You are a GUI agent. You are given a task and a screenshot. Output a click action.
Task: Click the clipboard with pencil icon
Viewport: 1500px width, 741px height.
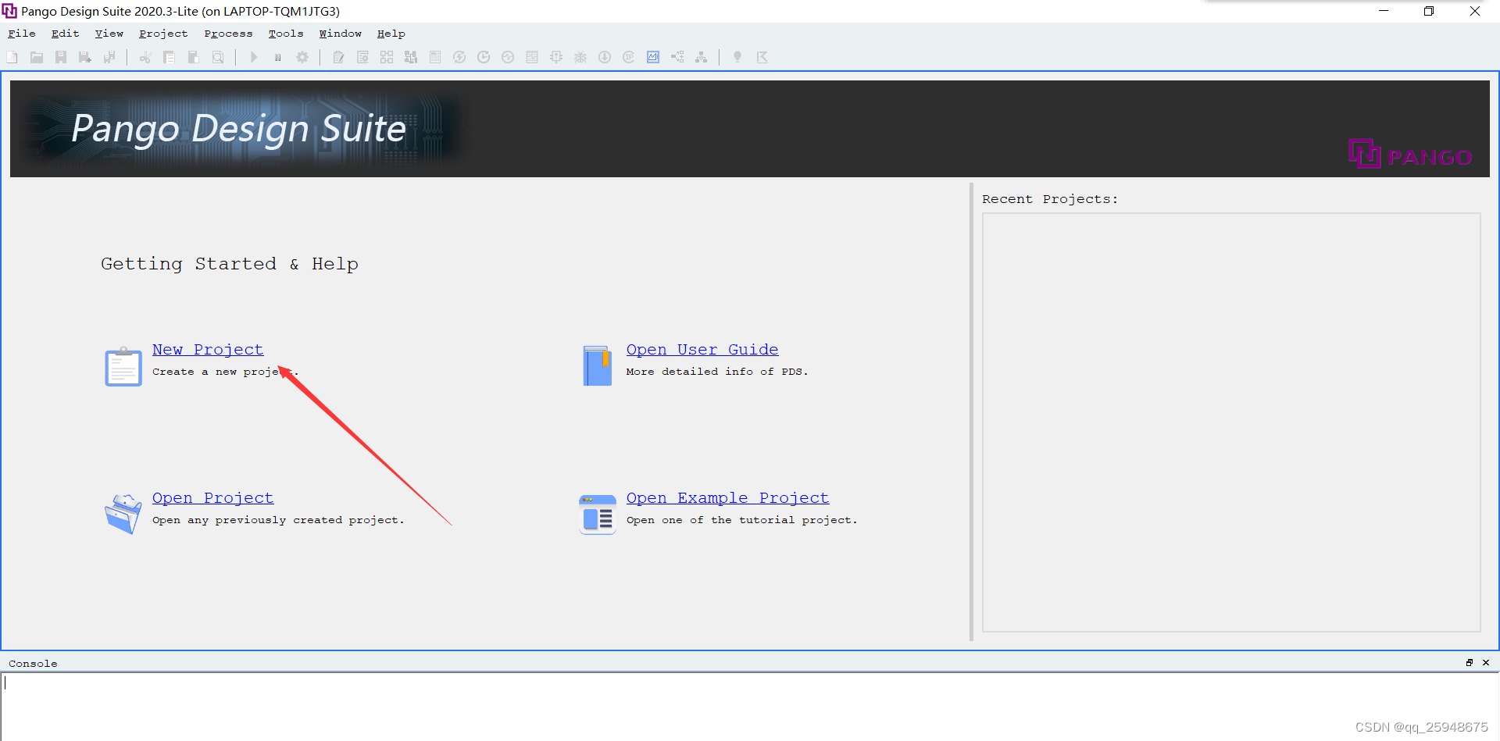[338, 57]
